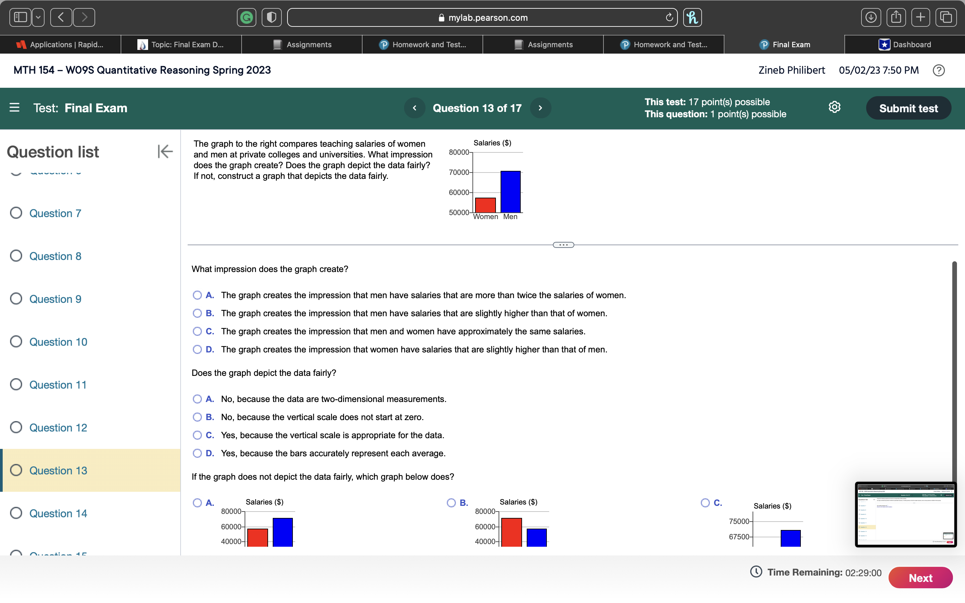The image size is (965, 603).
Task: Open a new browser tab
Action: [921, 17]
